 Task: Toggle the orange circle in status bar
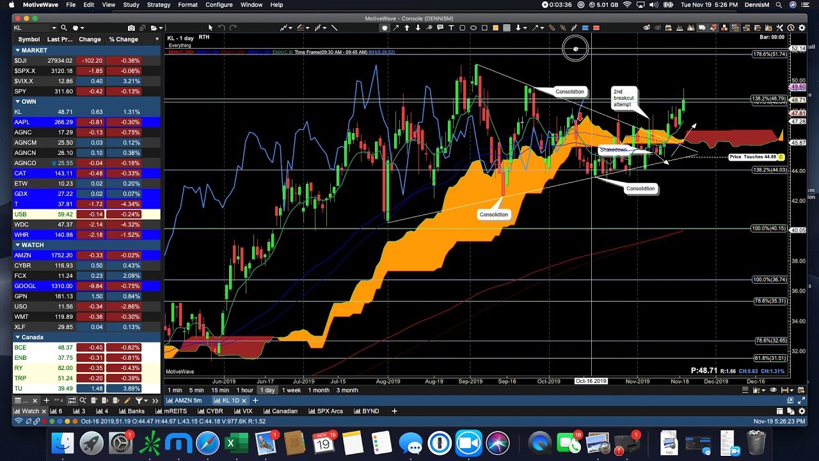pos(75,421)
